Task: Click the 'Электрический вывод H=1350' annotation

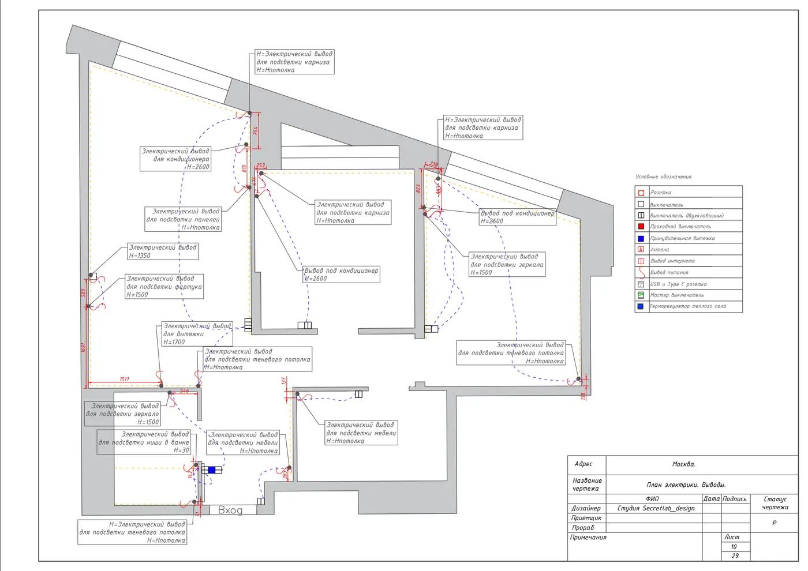Action: point(163,251)
